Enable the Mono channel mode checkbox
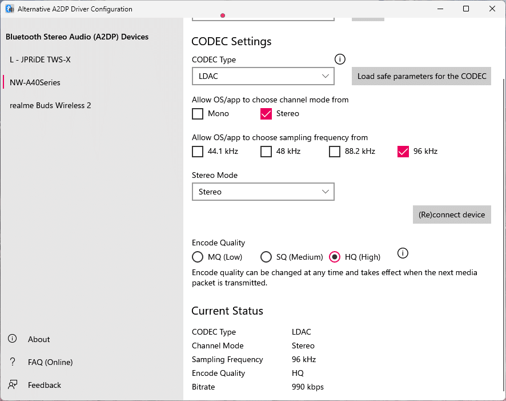 197,114
